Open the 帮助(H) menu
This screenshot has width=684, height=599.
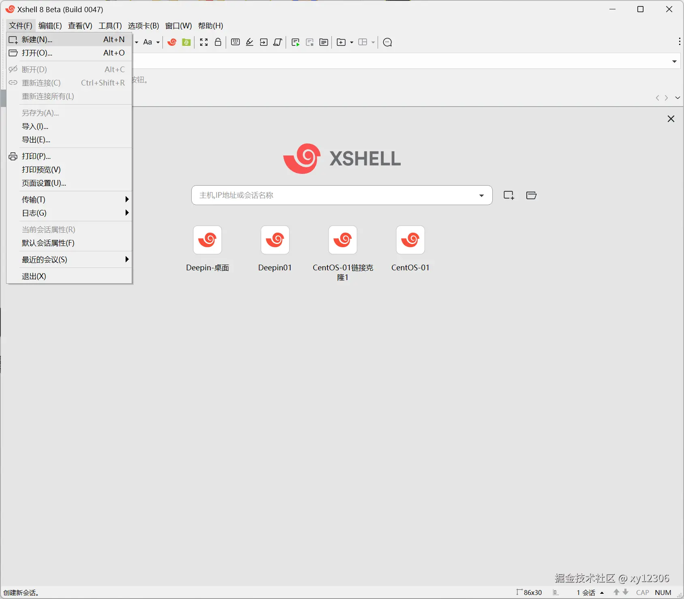[211, 26]
